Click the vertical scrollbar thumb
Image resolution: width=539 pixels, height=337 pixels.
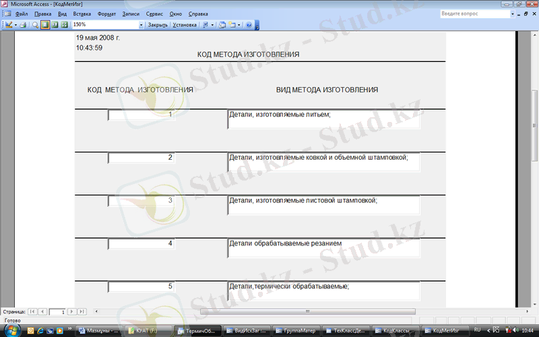534,125
